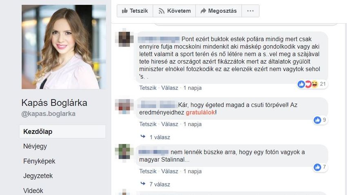347x195 pixels.
Task: Open Jegyzetek from the sidebar
Action: pyautogui.click(x=38, y=176)
